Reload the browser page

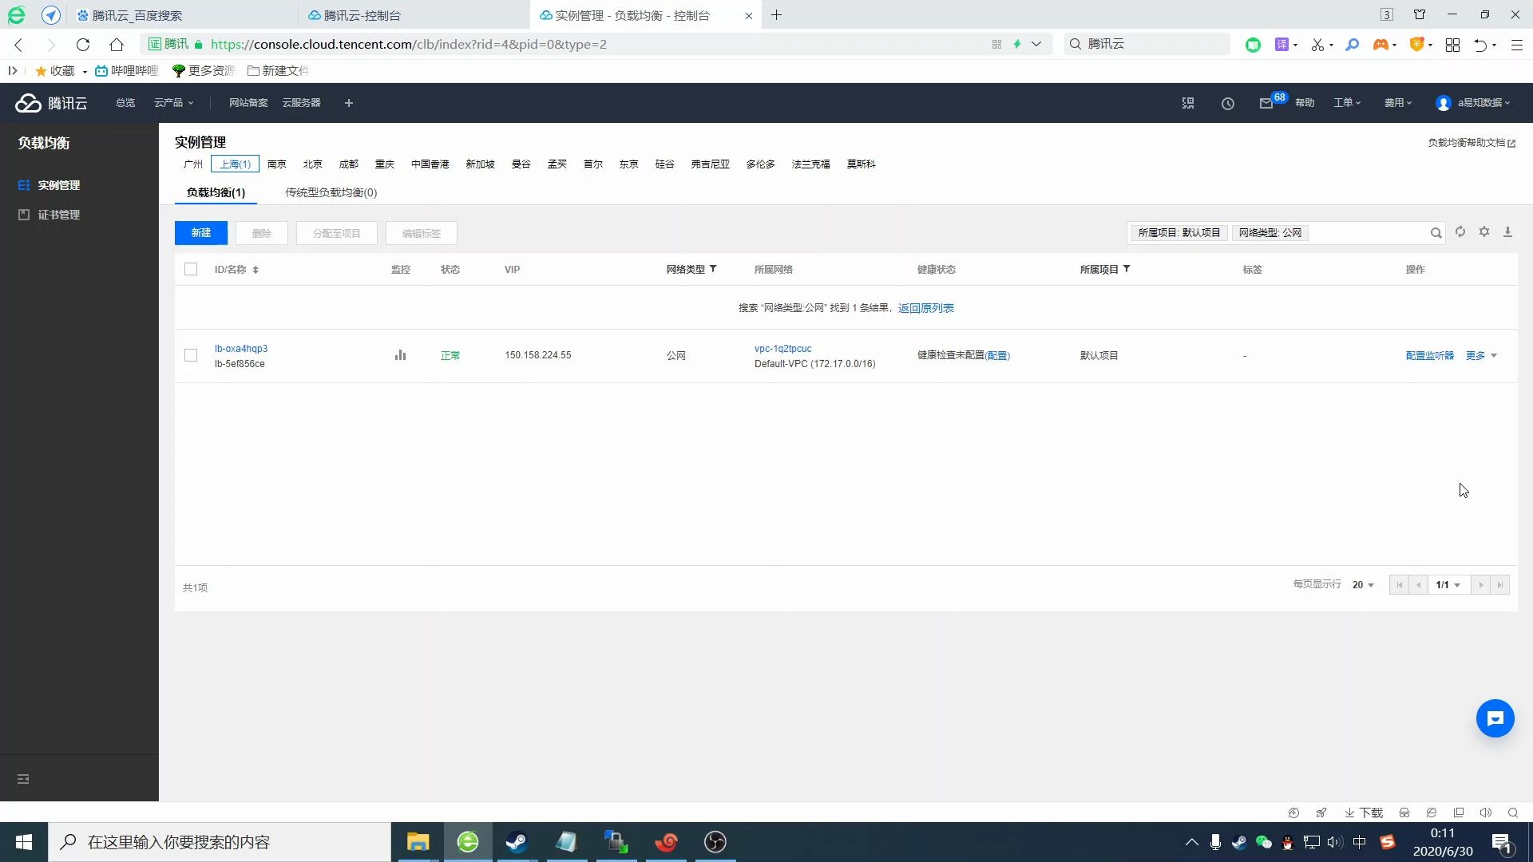click(x=83, y=45)
